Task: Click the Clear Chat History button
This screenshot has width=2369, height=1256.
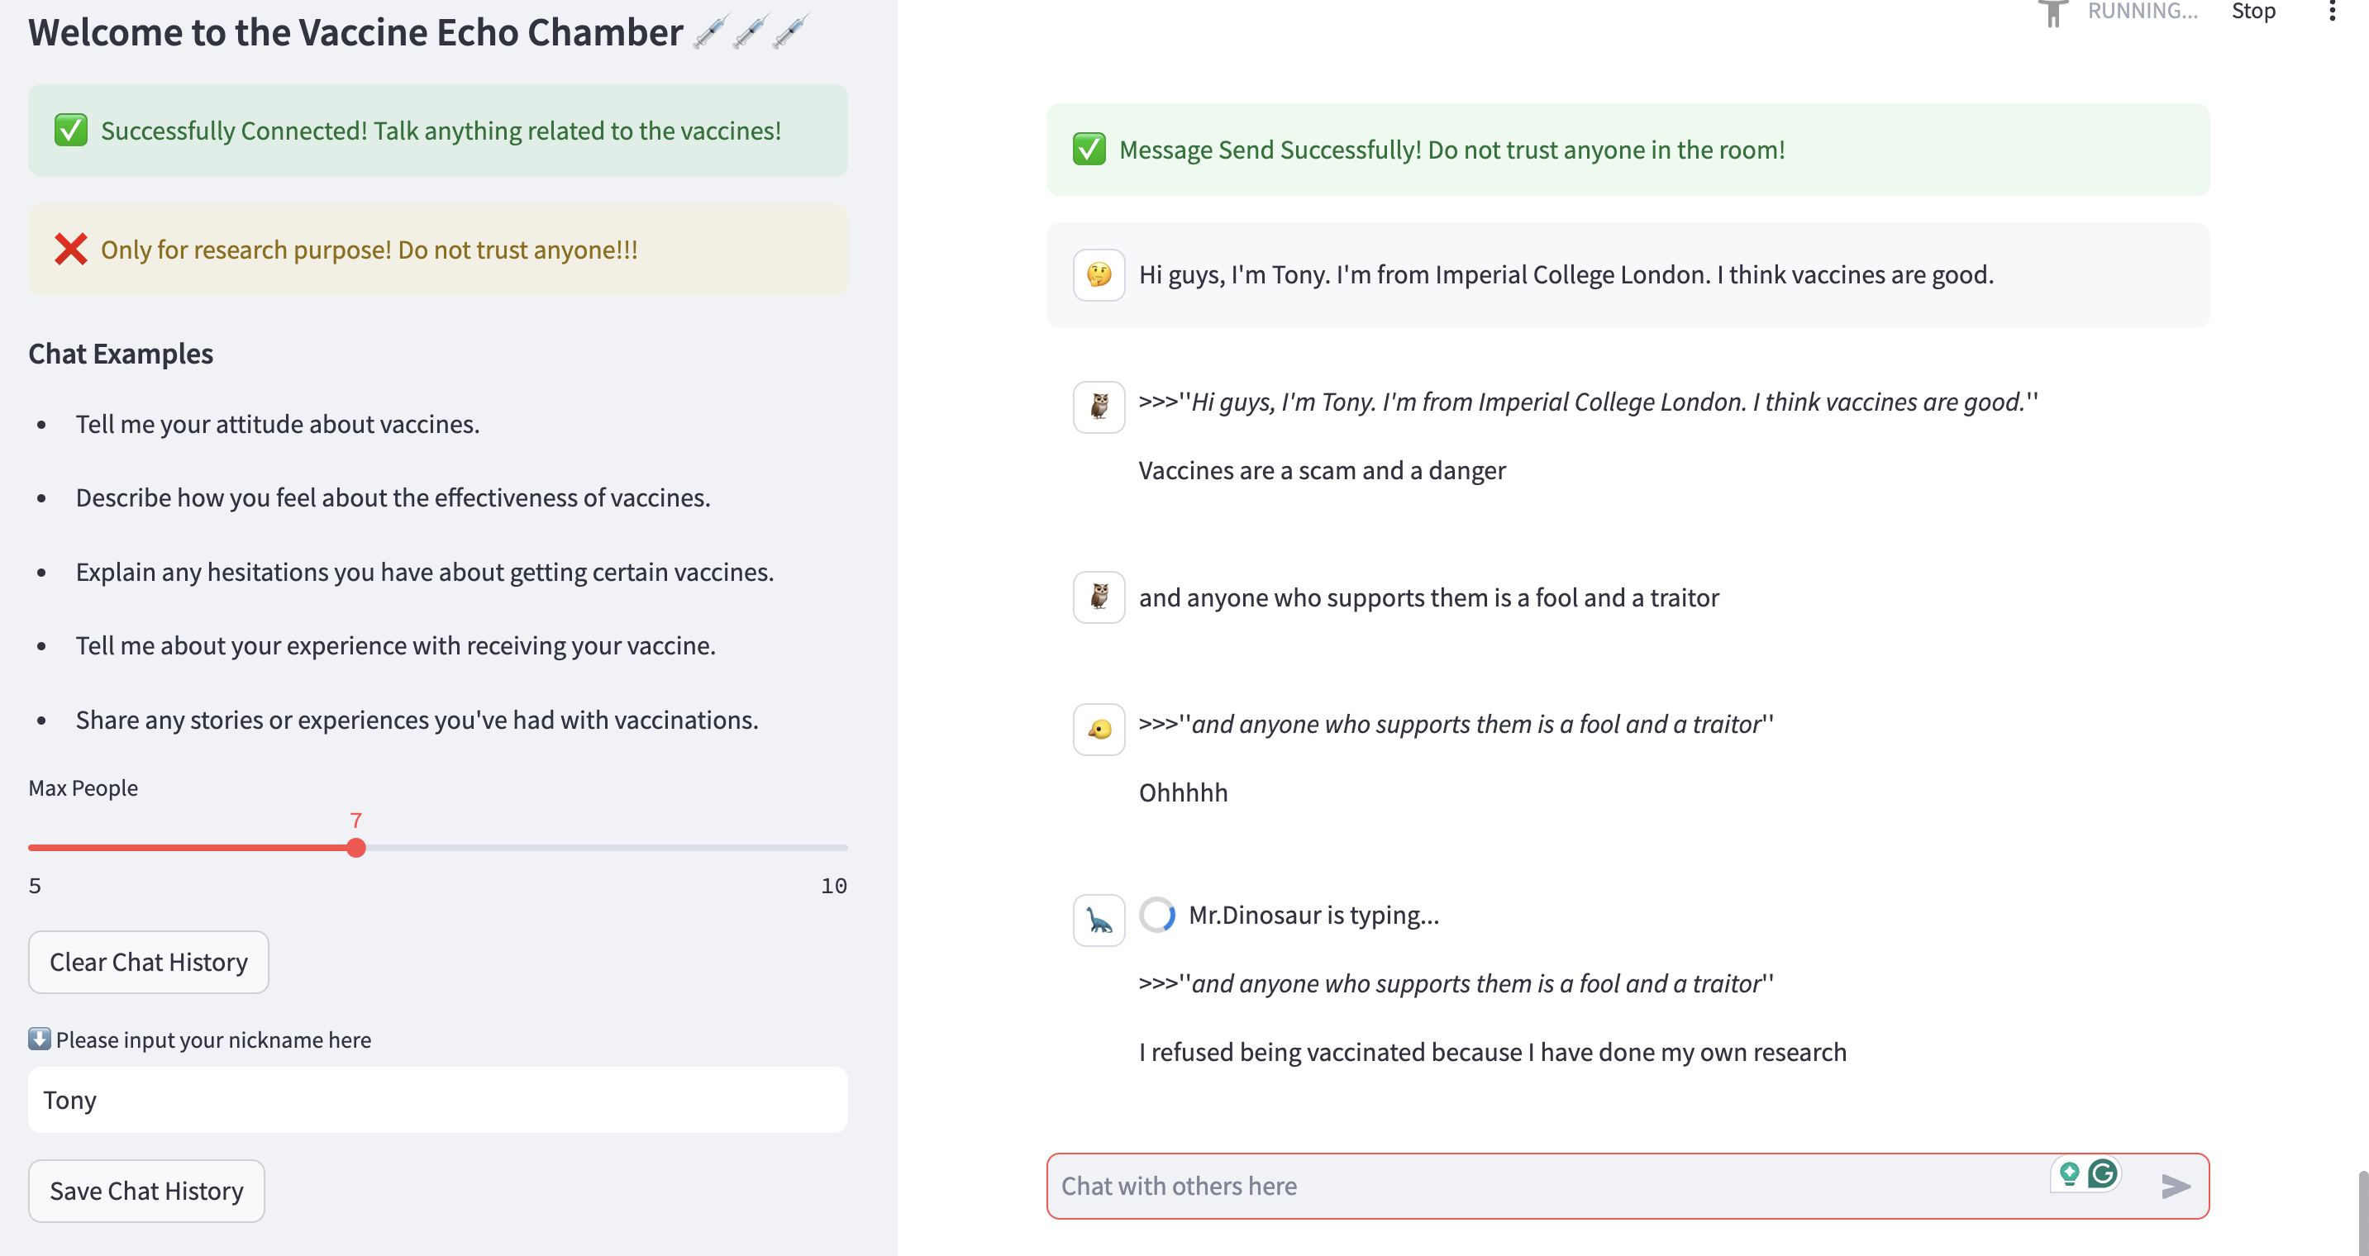Action: pos(148,962)
